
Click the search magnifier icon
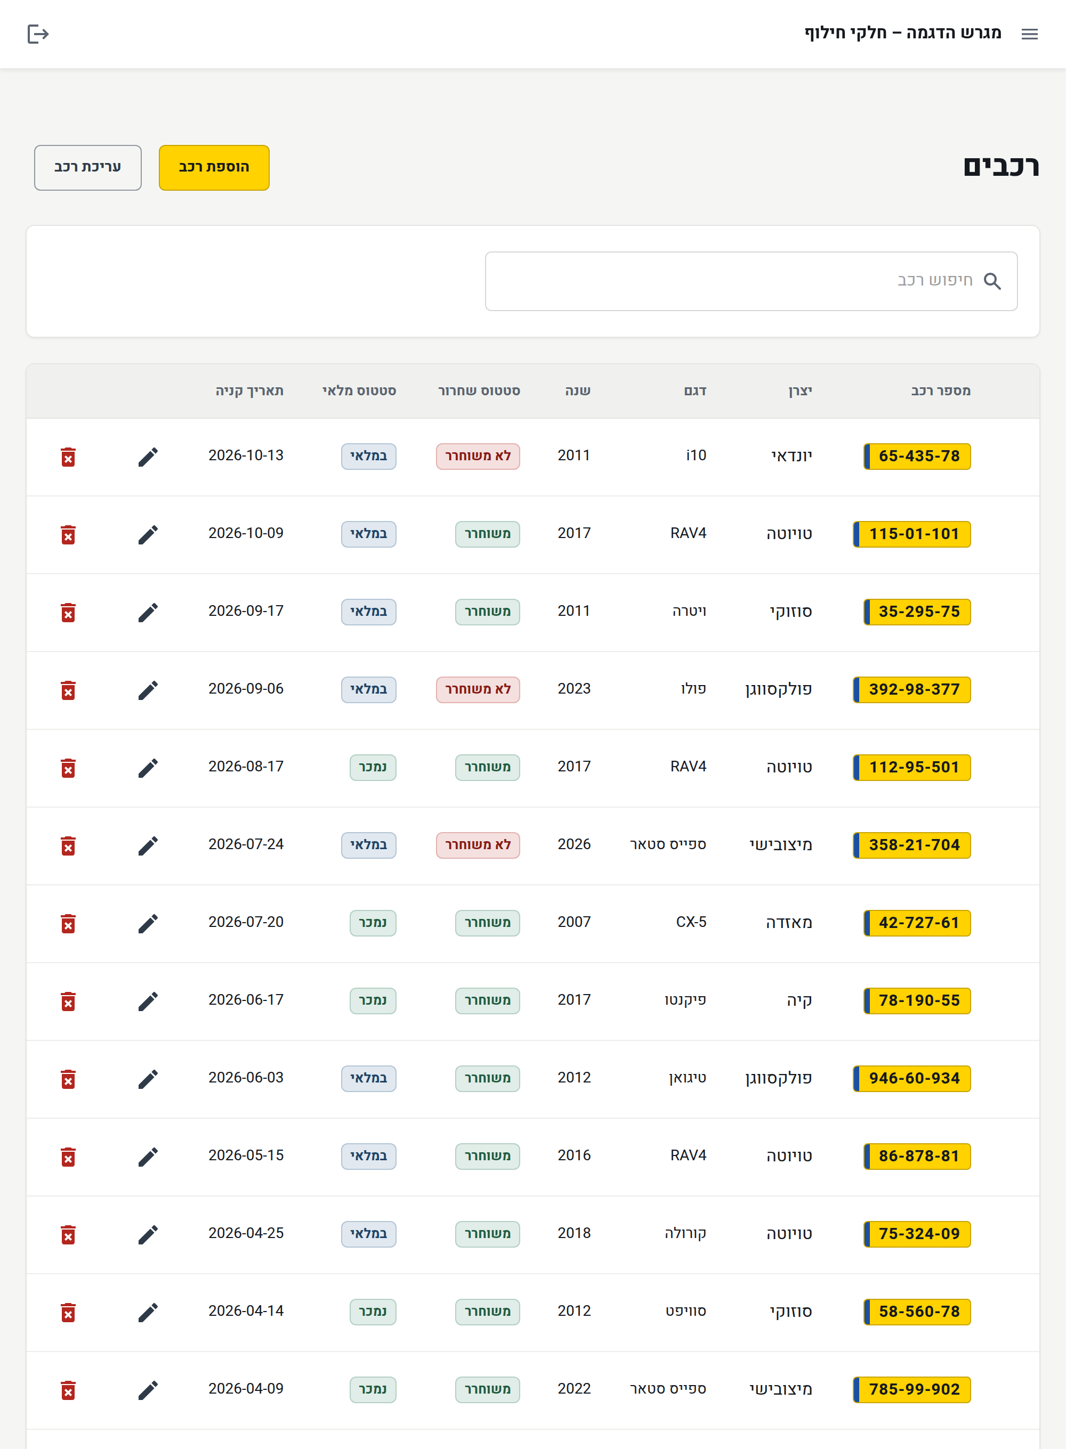tap(992, 281)
